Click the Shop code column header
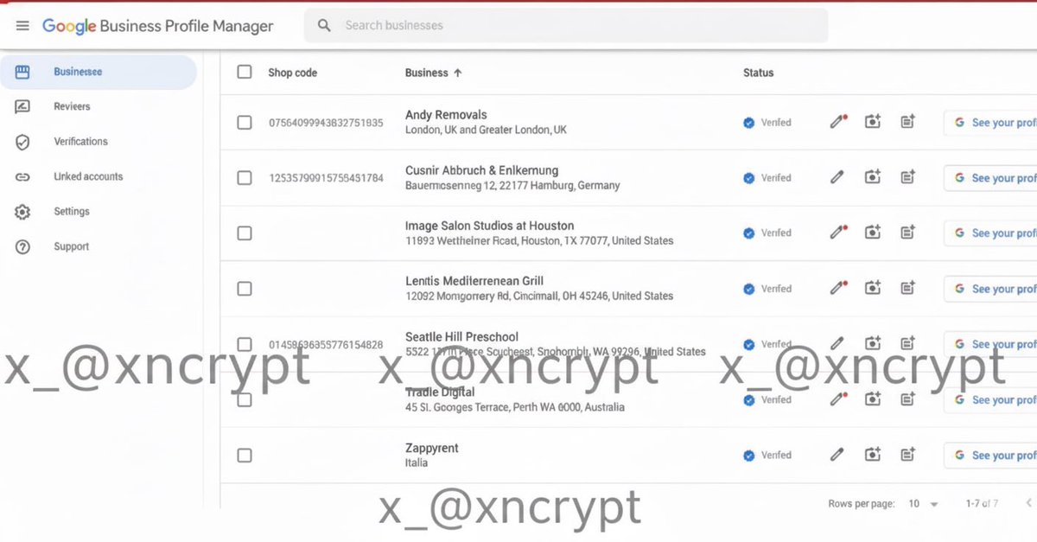 (292, 73)
